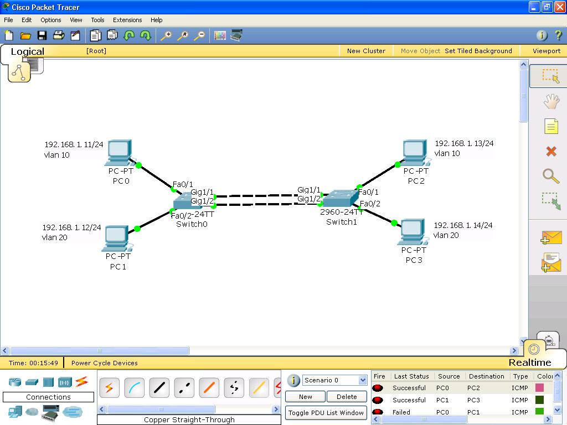Open the Scenario 0 dropdown
The width and height of the screenshot is (567, 425).
coord(335,380)
